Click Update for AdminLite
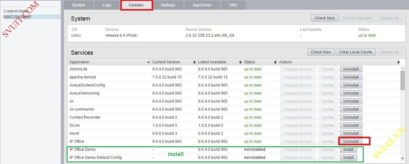The height and width of the screenshot is (164, 409). (x=328, y=69)
